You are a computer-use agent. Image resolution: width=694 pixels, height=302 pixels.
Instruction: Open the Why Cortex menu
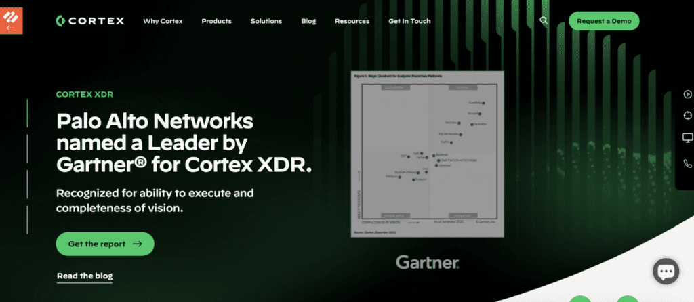point(163,21)
